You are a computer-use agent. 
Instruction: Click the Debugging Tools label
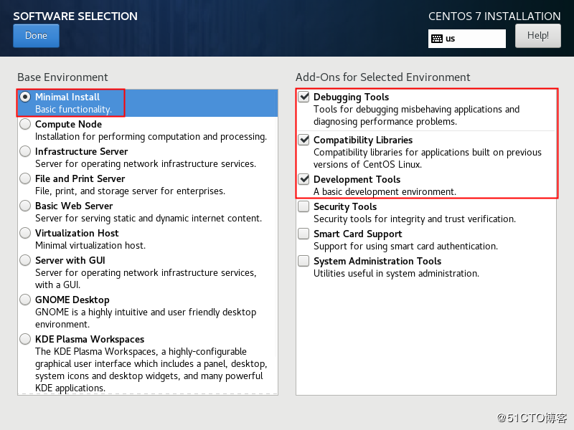[351, 97]
